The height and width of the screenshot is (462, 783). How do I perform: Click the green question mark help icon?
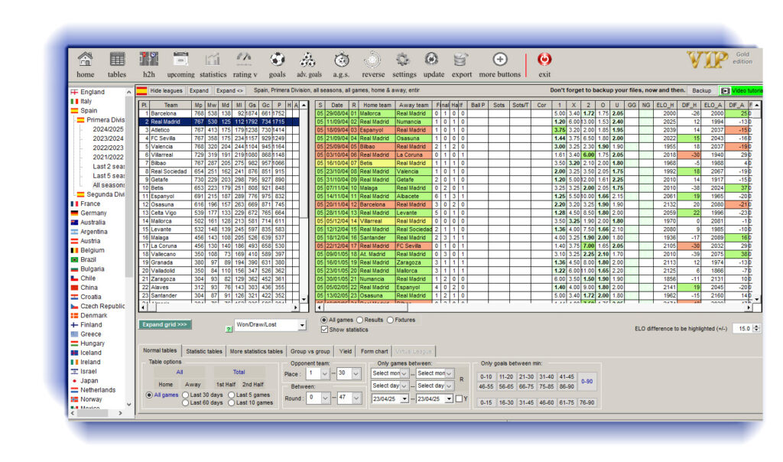229,329
